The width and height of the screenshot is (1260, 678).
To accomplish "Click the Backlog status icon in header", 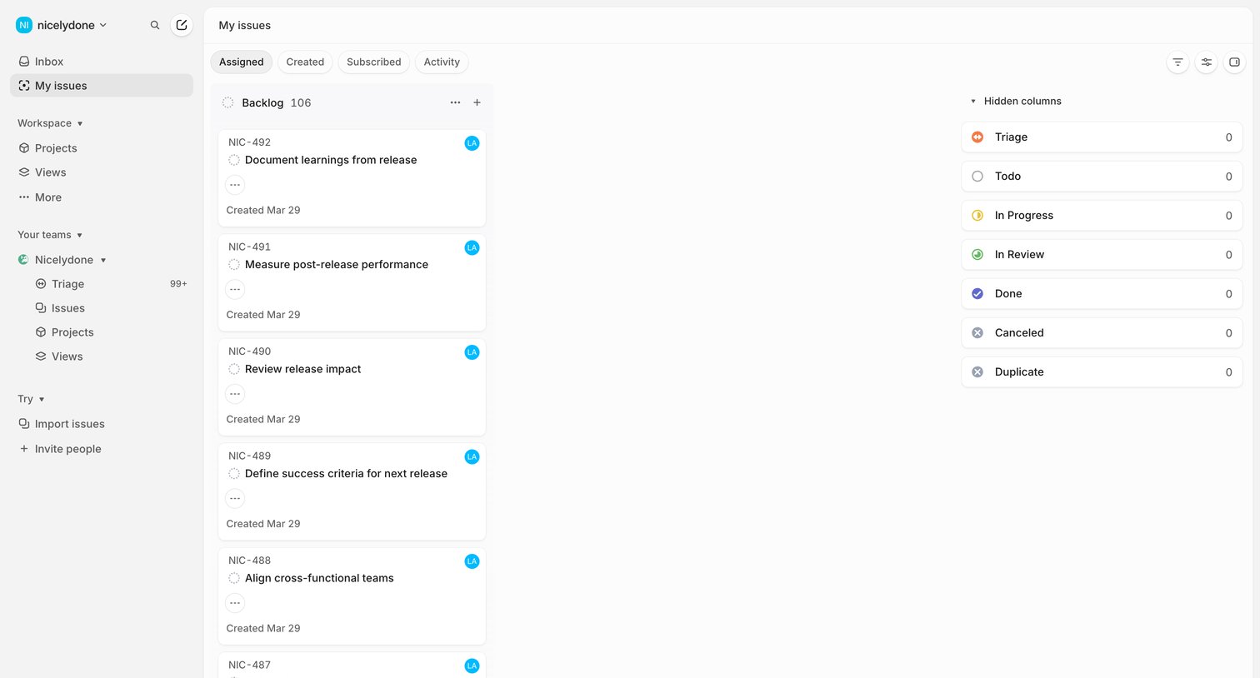I will tap(228, 102).
